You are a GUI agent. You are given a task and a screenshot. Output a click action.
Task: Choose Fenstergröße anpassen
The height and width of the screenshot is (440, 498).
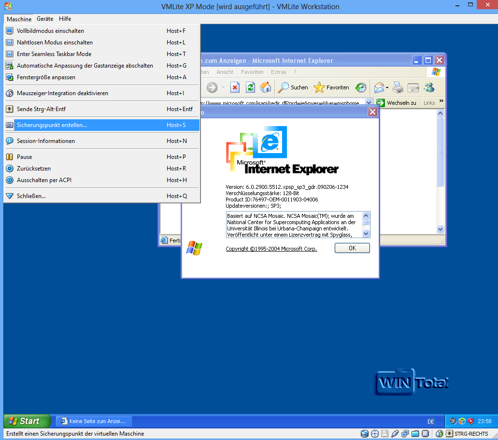102,77
